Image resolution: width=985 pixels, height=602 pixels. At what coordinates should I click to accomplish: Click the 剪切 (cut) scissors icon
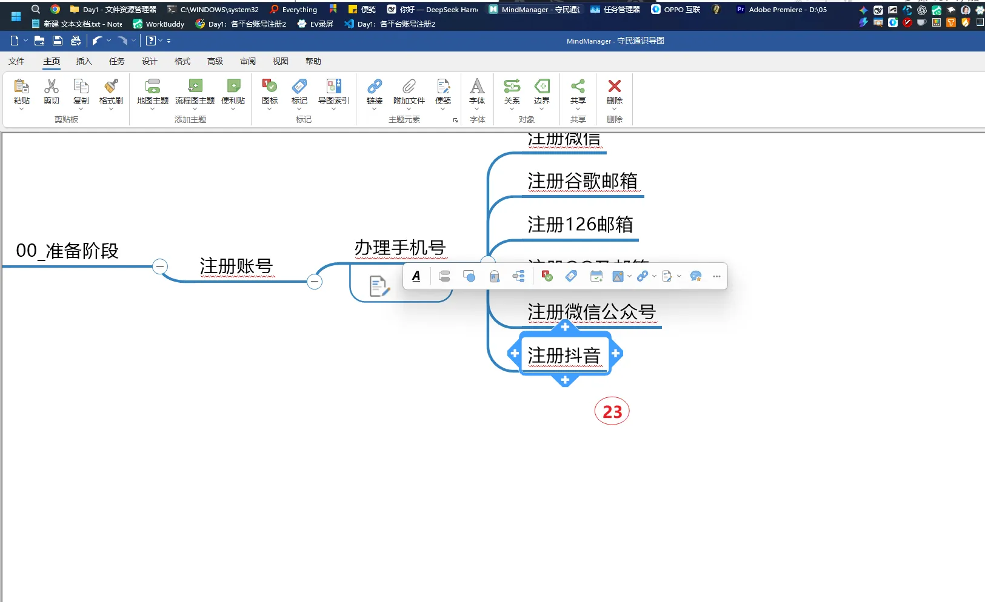pyautogui.click(x=52, y=87)
